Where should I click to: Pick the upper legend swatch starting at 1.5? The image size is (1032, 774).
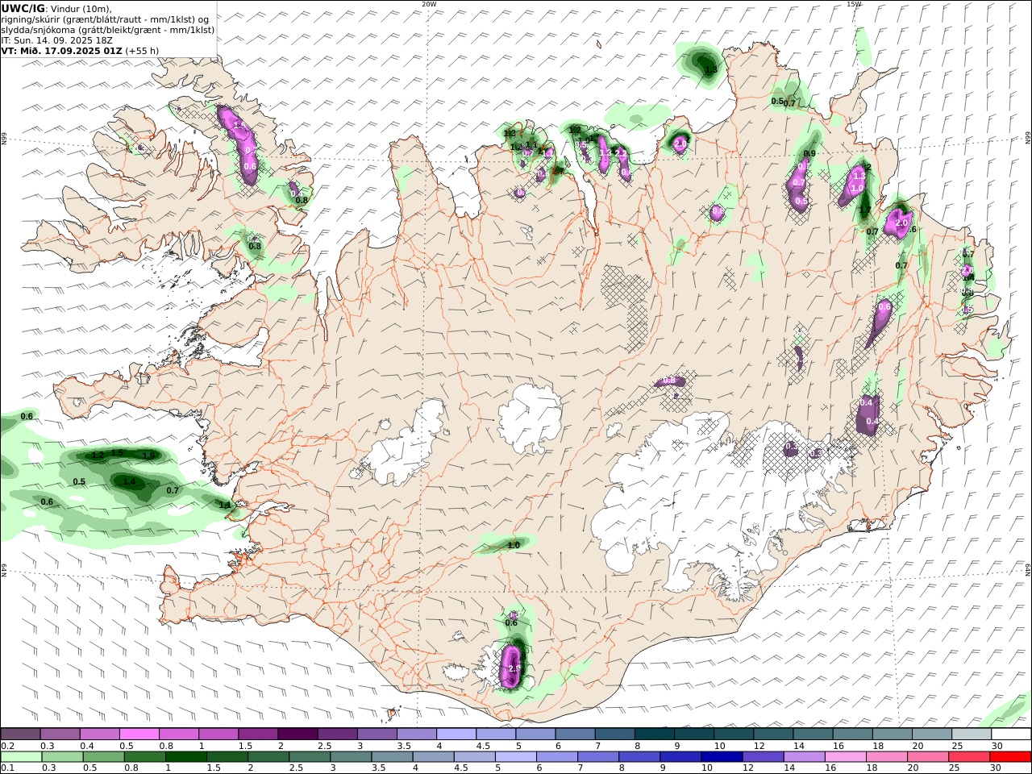[x=258, y=734]
